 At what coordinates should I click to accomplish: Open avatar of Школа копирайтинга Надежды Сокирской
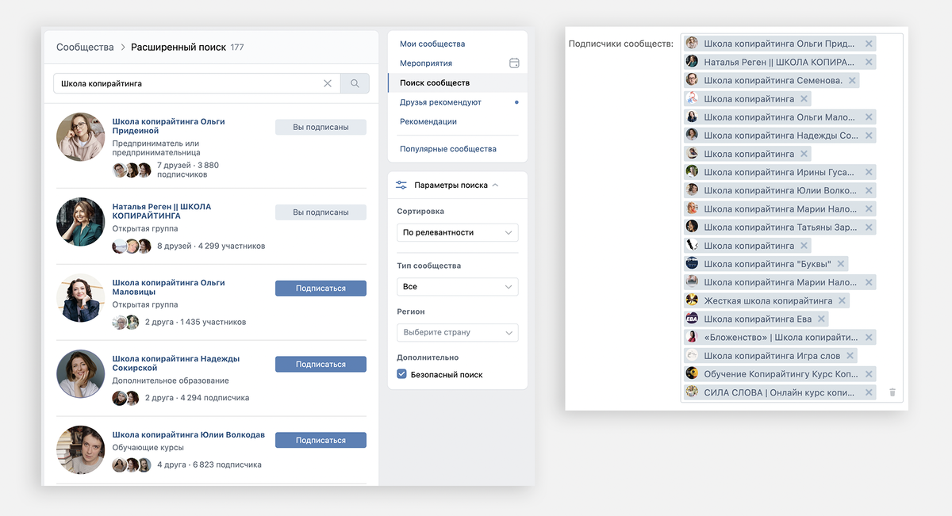(x=81, y=373)
